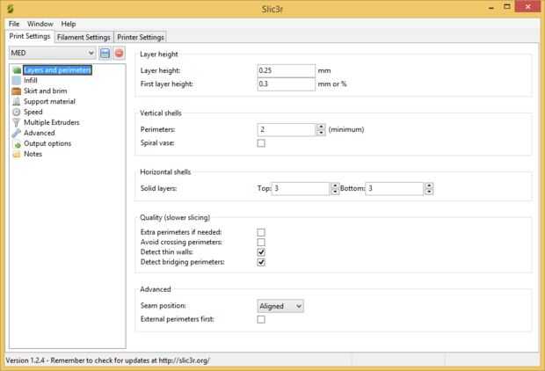Close the Slic3r window
This screenshot has width=545, height=371.
pos(527,7)
